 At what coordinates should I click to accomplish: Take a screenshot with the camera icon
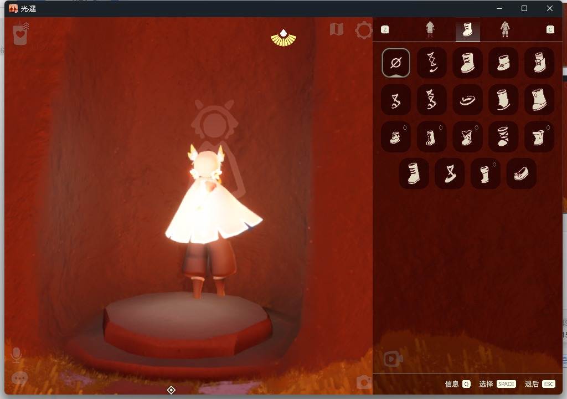tap(364, 382)
